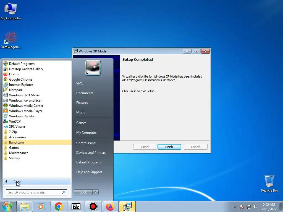Viewport: 283px width, 212px height.
Task: Open Windows Media Player taskbar icon
Action: tap(41, 206)
